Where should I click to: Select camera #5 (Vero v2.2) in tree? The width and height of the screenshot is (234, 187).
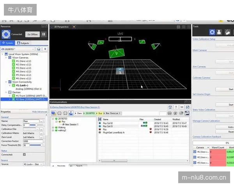tap(23, 75)
